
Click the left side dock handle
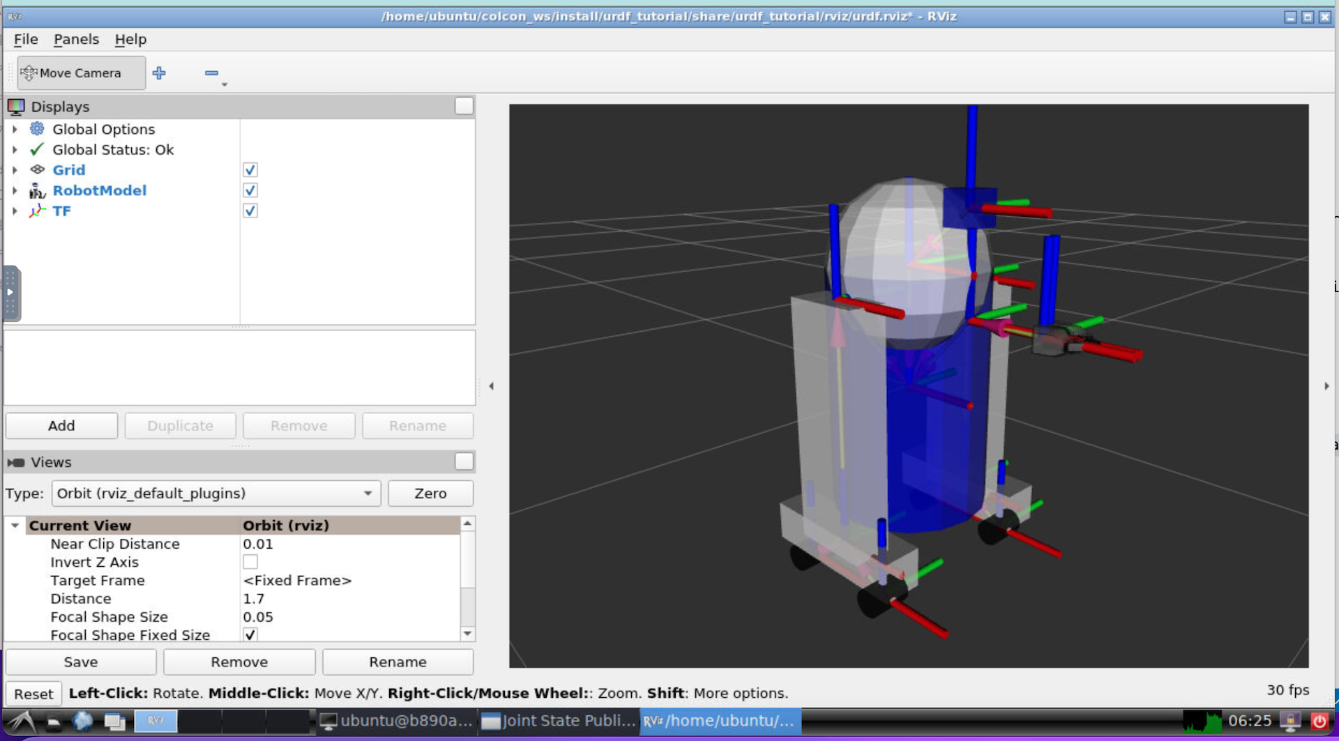(x=11, y=293)
